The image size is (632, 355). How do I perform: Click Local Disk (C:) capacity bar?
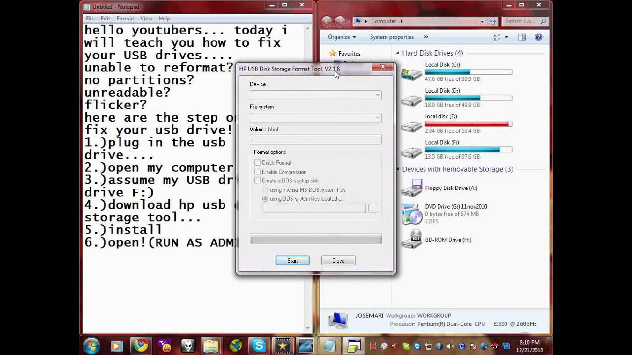click(x=468, y=72)
